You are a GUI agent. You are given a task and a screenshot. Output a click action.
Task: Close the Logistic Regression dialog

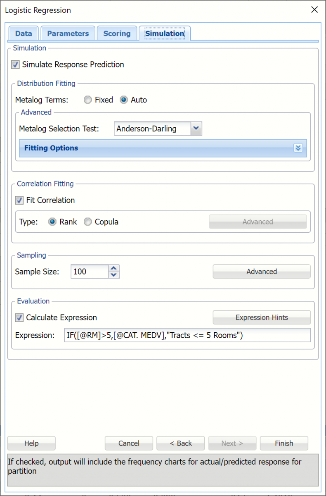coord(314,10)
